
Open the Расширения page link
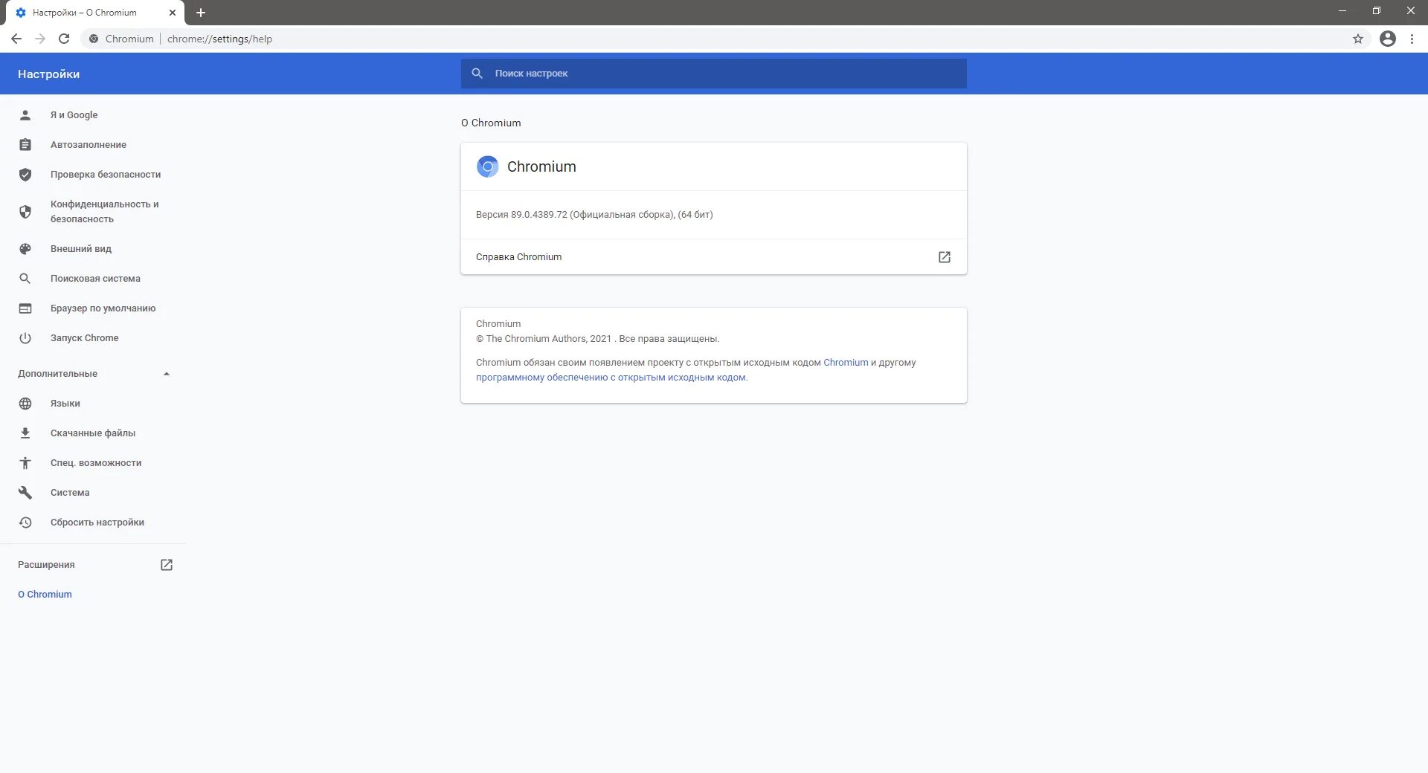[46, 565]
